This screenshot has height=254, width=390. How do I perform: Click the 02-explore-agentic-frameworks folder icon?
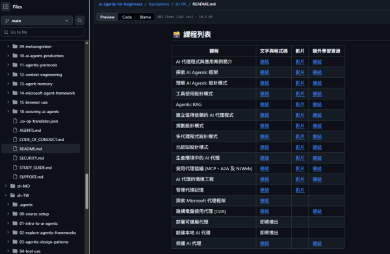point(15,233)
